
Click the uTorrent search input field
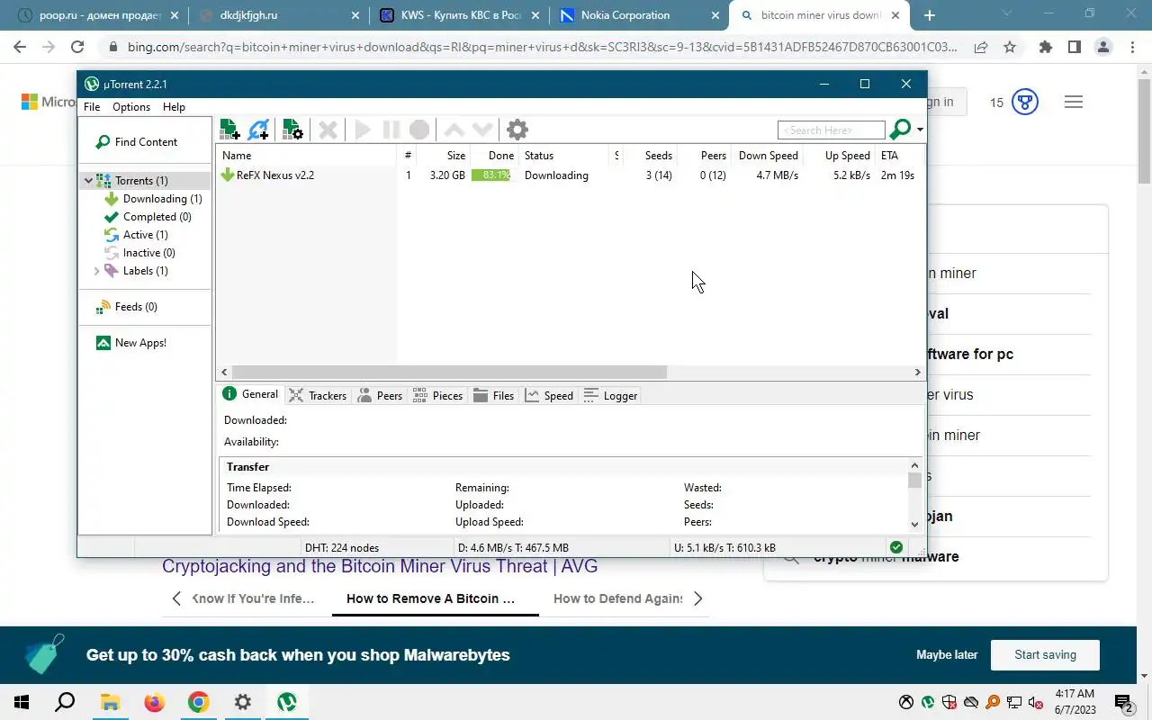pyautogui.click(x=831, y=130)
